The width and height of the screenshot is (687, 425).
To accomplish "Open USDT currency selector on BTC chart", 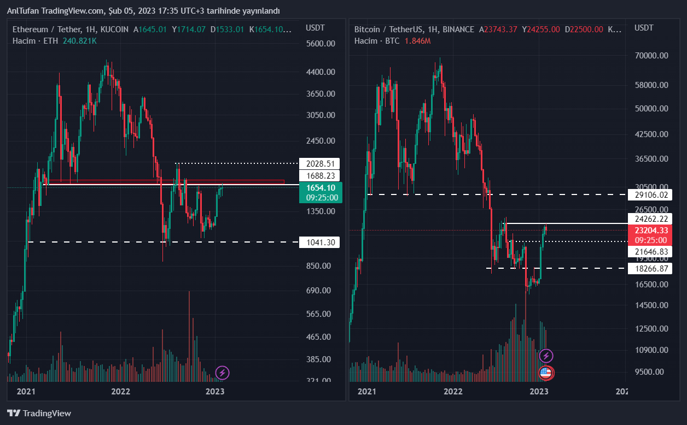I will click(644, 28).
